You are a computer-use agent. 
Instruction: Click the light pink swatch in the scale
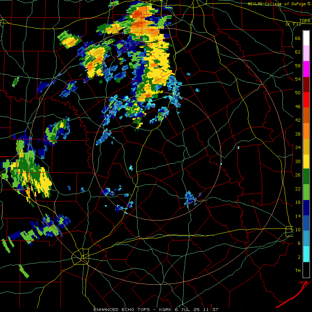click(306, 53)
